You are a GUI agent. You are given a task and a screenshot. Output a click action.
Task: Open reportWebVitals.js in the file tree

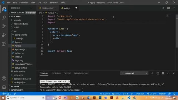point(23,64)
